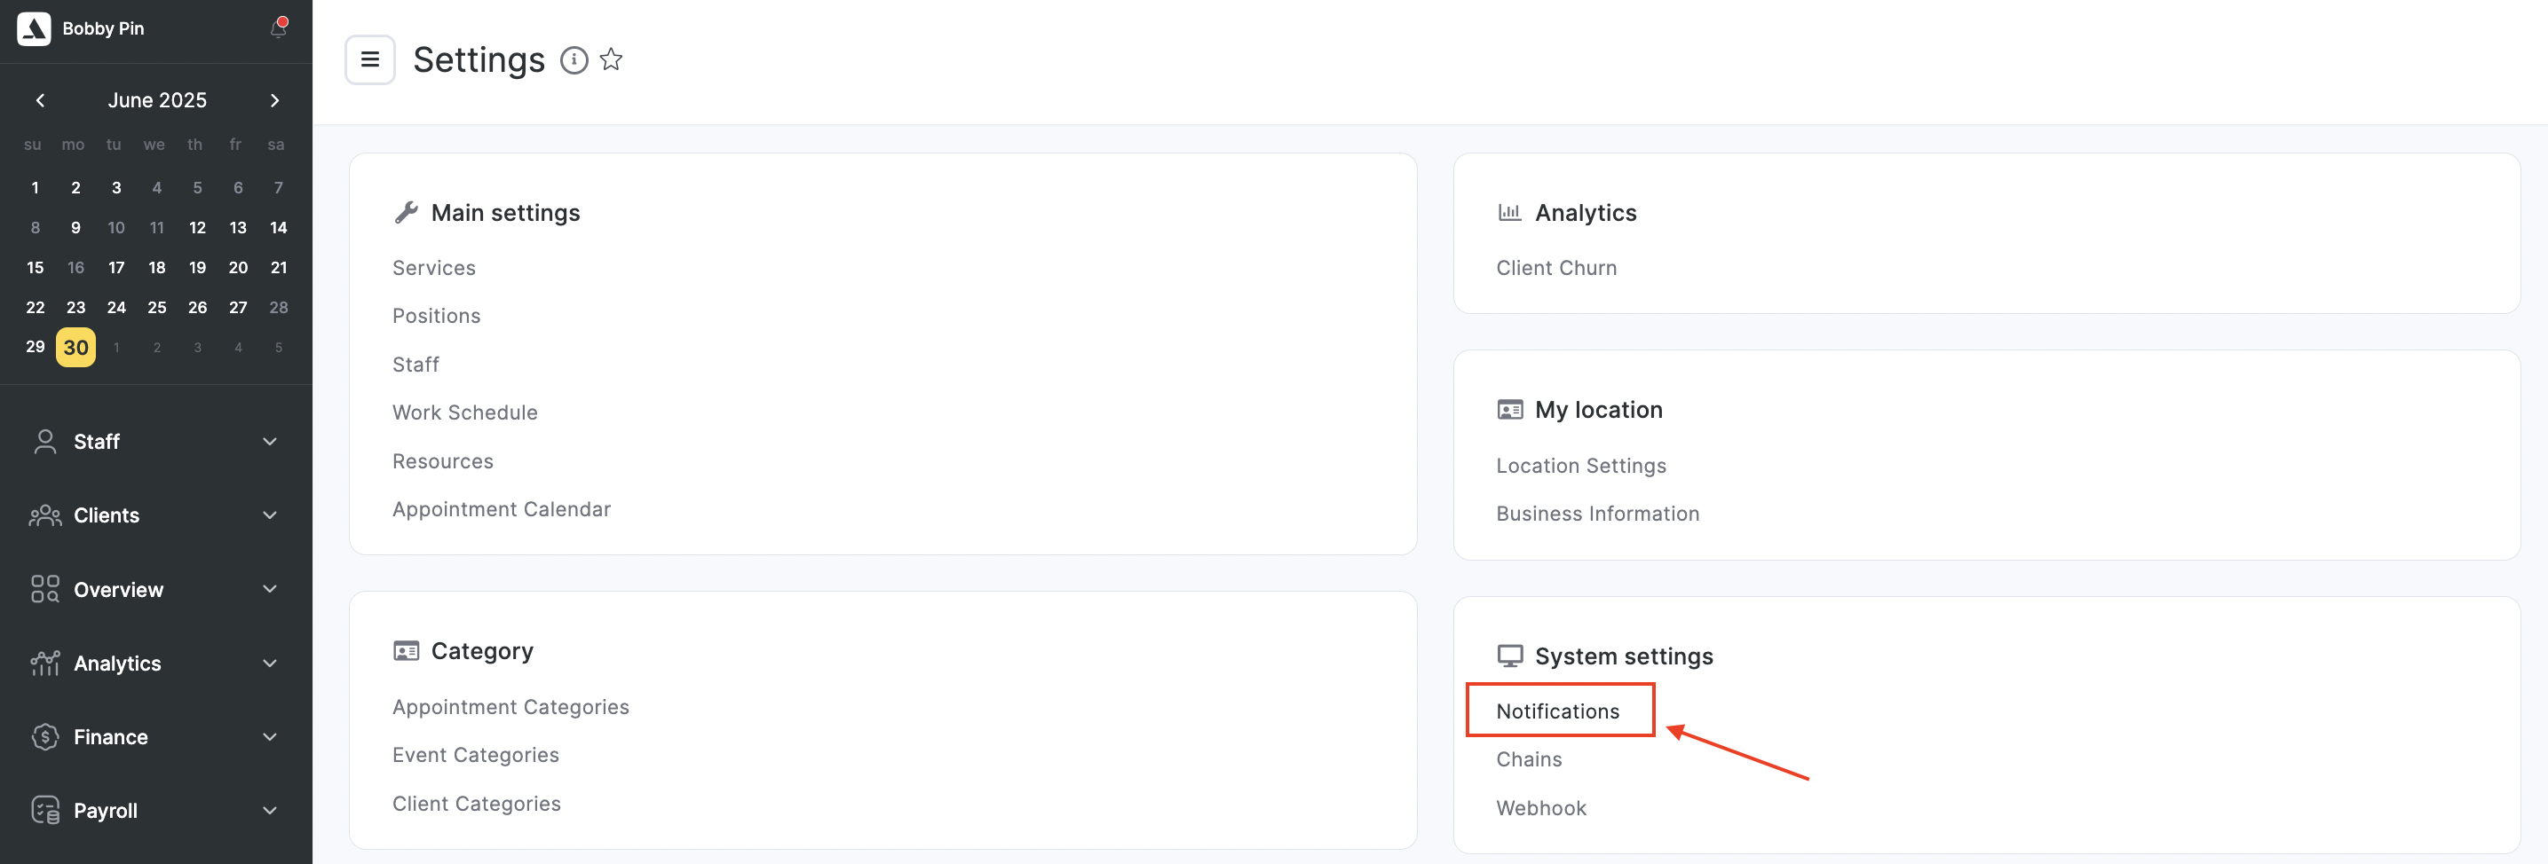Viewport: 2548px width, 864px height.
Task: Open Business Information
Action: pos(1597,514)
